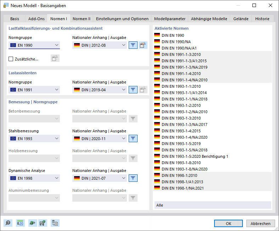Open DIN | 2012-08 annex dropdown
The width and height of the screenshot is (279, 231).
100,45
